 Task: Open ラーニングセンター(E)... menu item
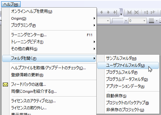click(x=49, y=35)
